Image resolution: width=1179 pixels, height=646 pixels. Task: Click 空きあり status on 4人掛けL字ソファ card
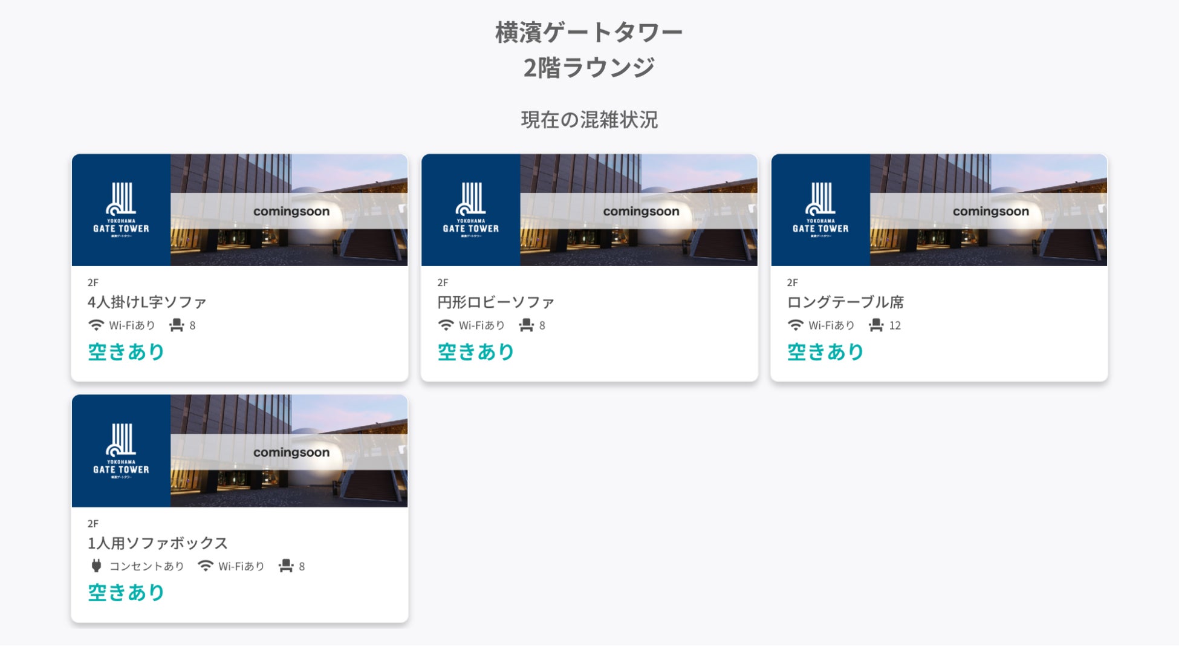click(x=126, y=351)
